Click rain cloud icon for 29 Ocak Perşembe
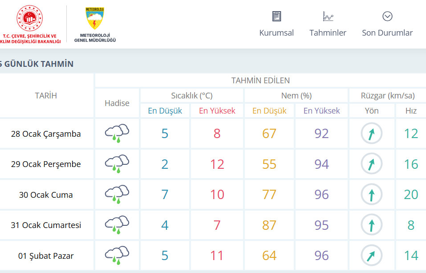The width and height of the screenshot is (426, 273). [x=117, y=164]
